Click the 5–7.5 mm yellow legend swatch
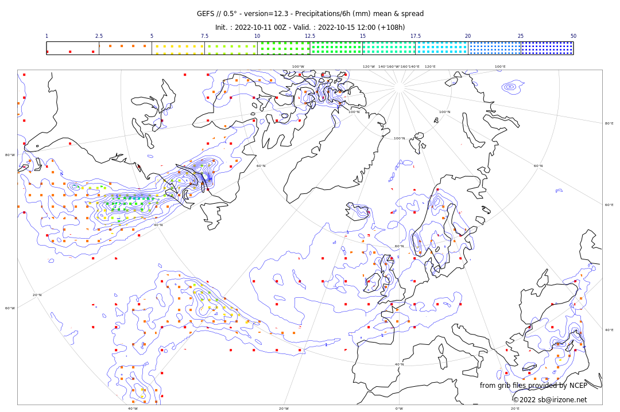 [x=179, y=48]
